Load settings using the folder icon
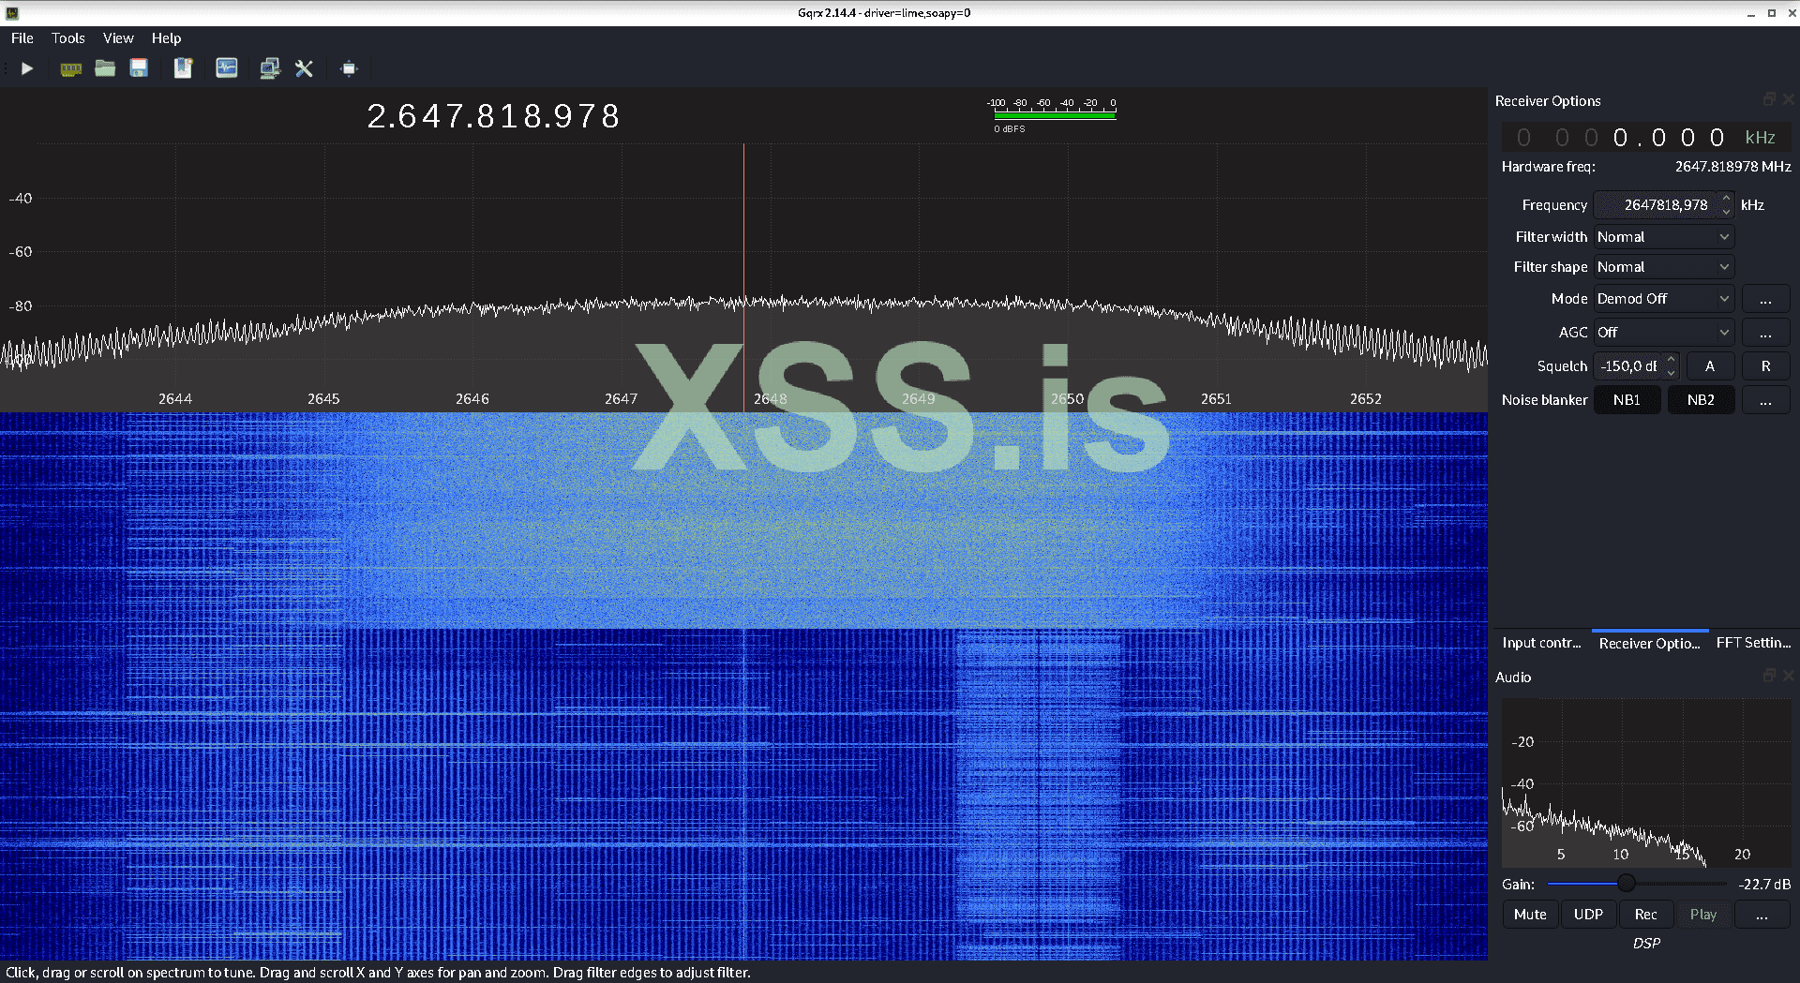 click(105, 67)
